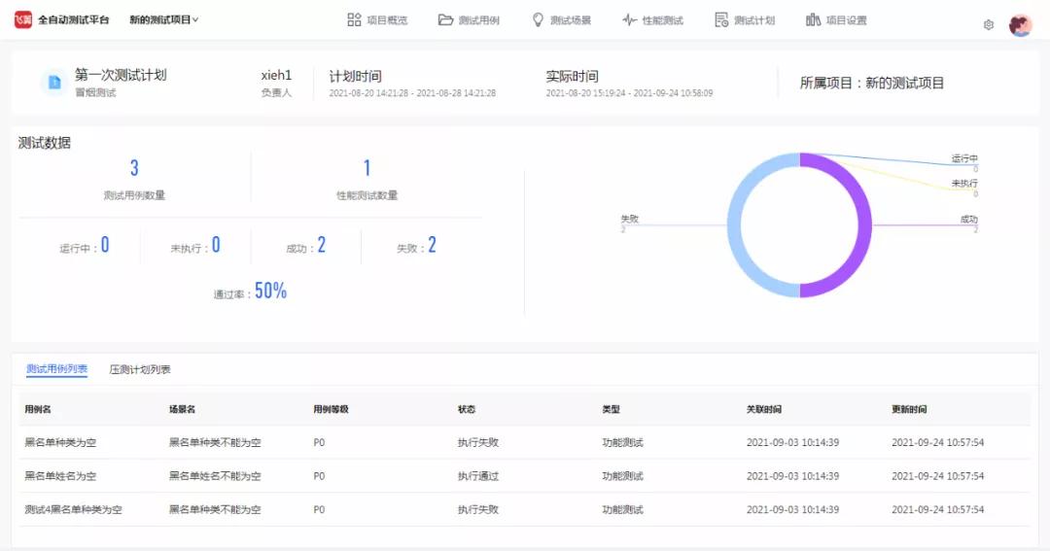The width and height of the screenshot is (1050, 551).
Task: Click the xieh1 owner name
Action: 276,75
